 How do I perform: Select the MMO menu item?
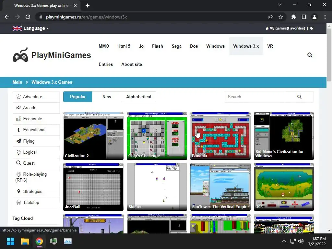pos(104,46)
